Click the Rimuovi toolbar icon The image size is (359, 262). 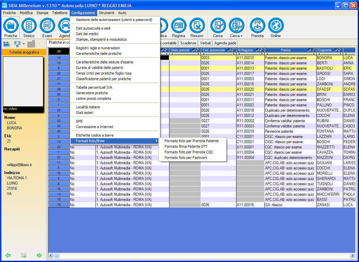[x=197, y=26]
